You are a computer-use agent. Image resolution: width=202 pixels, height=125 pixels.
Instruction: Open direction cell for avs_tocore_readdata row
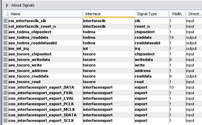[194, 76]
